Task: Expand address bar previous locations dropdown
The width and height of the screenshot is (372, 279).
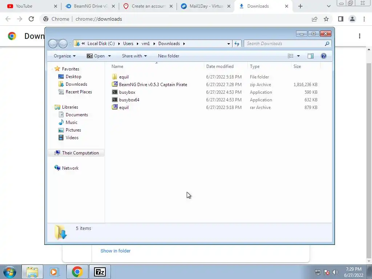Action: click(x=229, y=44)
